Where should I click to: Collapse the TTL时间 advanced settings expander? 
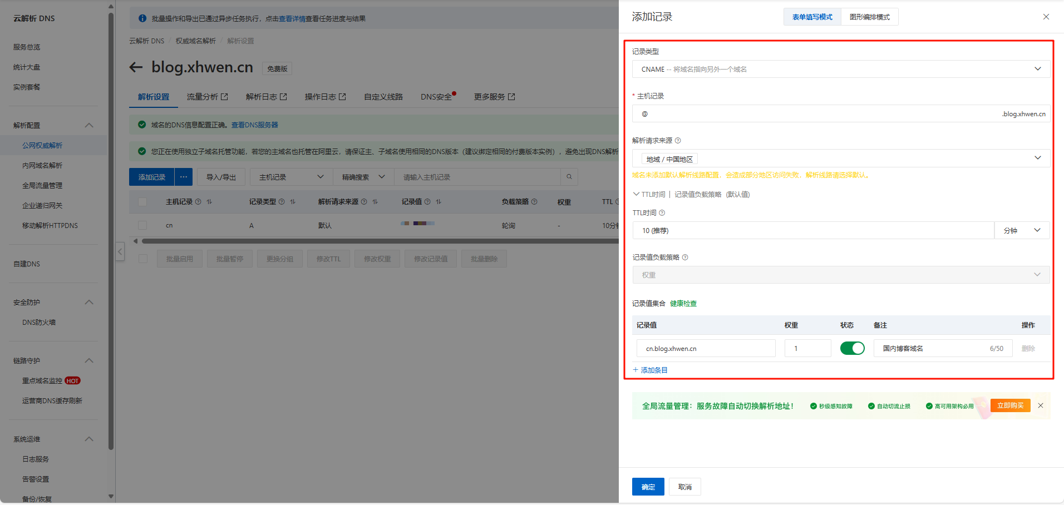636,194
